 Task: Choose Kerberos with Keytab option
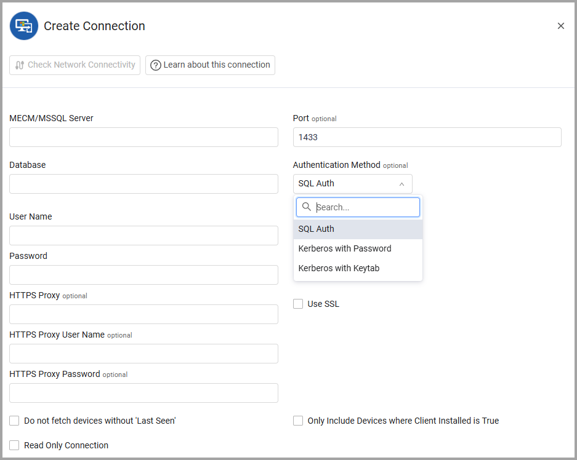(x=358, y=268)
